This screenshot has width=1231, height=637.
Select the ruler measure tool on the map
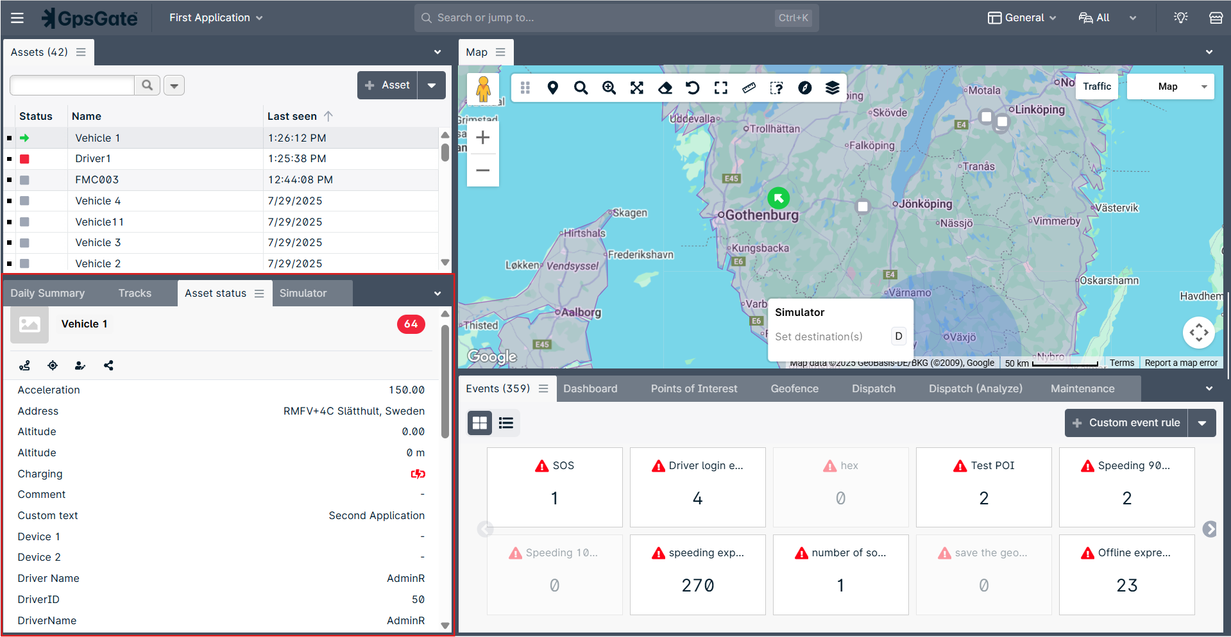click(749, 88)
